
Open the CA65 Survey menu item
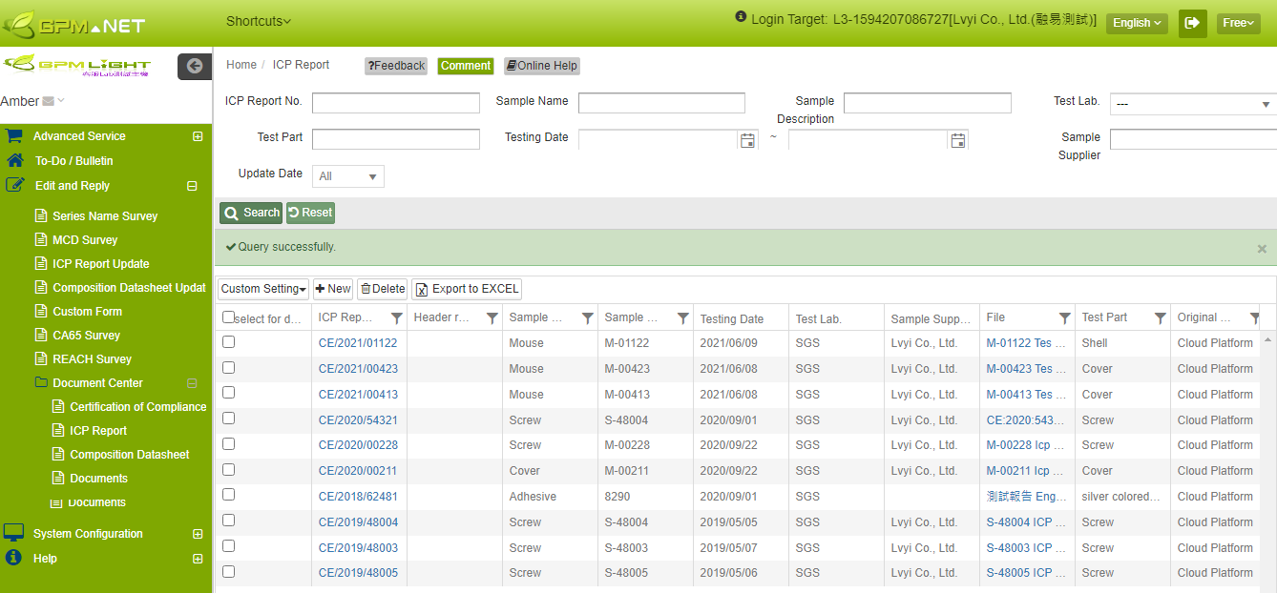pos(86,335)
